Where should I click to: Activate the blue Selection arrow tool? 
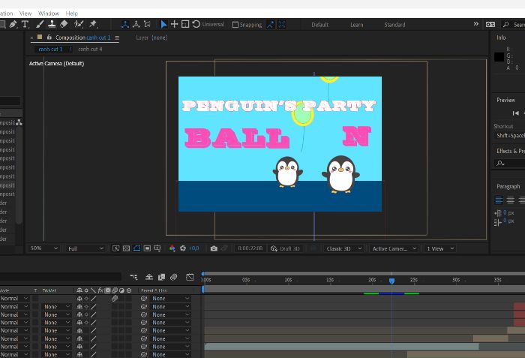click(163, 25)
